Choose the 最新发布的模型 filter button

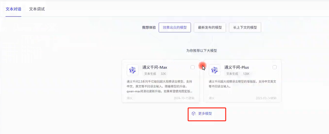[x=210, y=28]
